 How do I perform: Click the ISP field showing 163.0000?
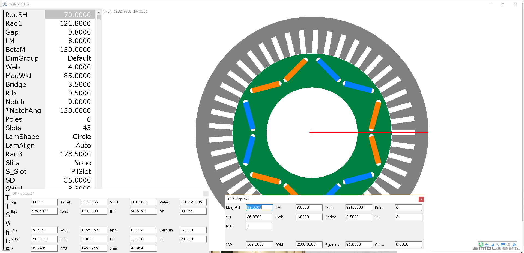[x=259, y=245]
